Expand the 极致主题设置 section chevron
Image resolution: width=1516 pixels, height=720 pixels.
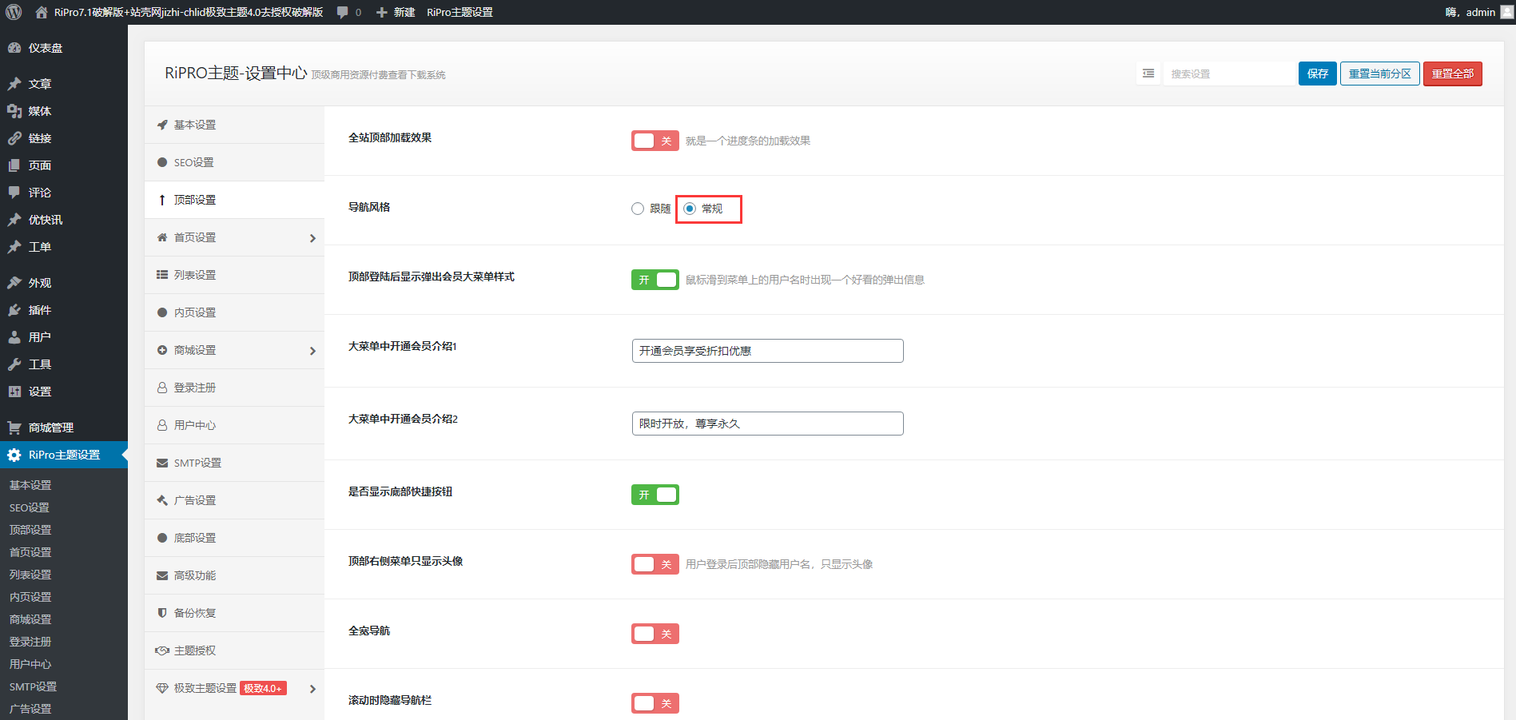(313, 688)
